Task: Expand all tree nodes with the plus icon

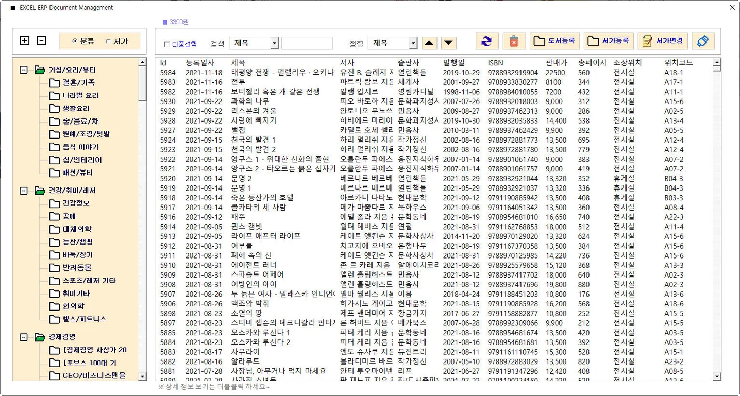Action: pyautogui.click(x=24, y=41)
